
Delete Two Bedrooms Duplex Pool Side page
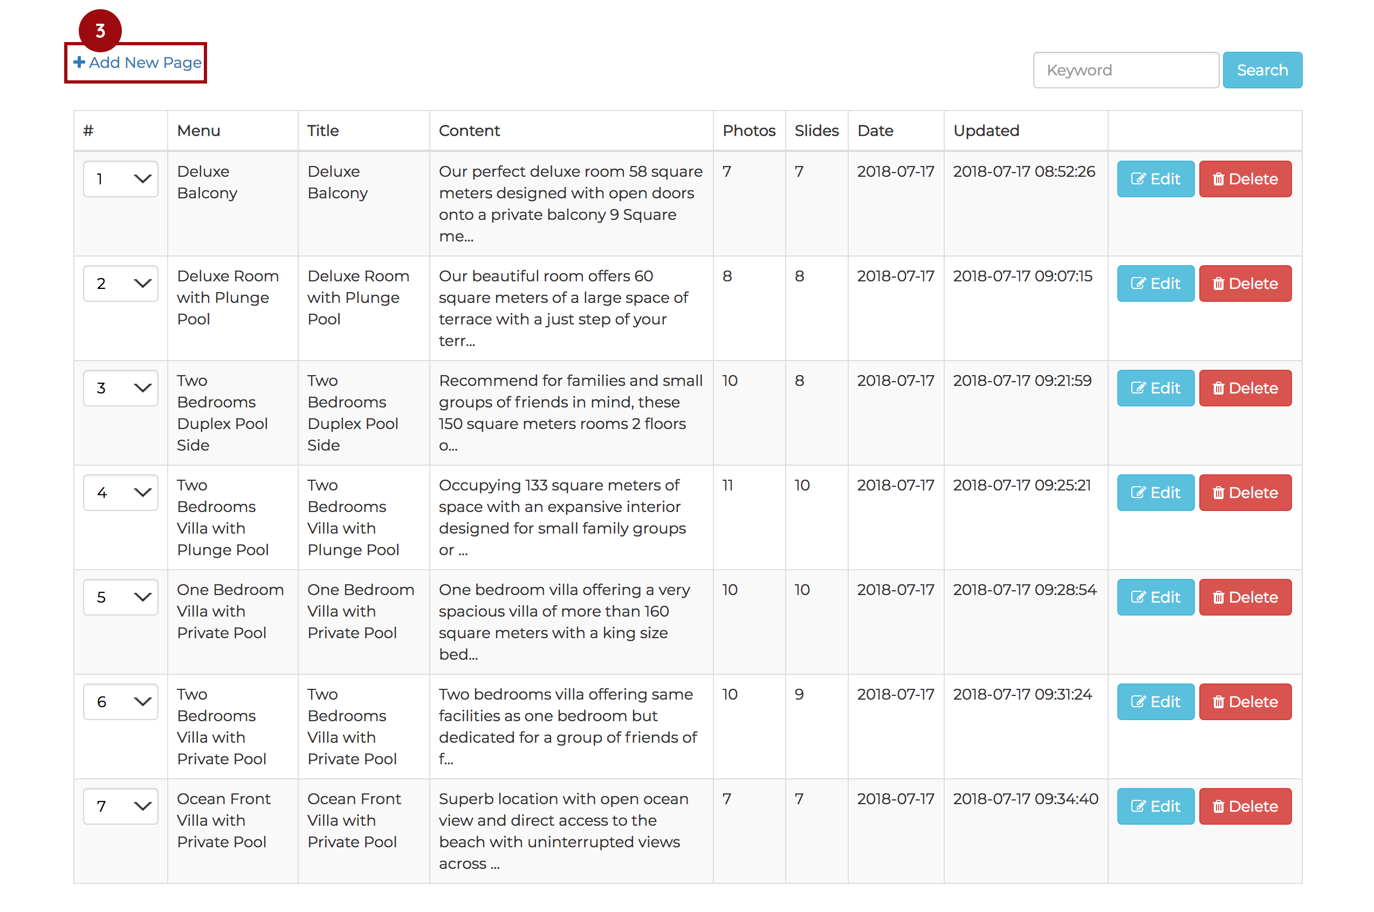tap(1245, 388)
